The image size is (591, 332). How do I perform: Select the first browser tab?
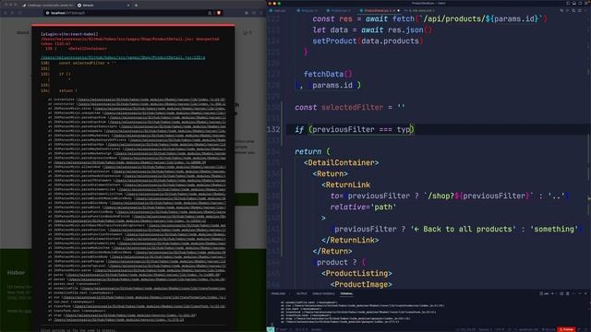[47, 6]
